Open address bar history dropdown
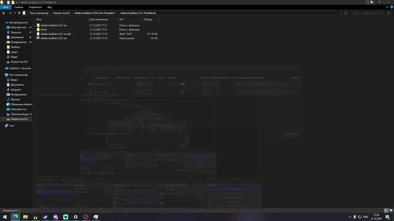 341,13
